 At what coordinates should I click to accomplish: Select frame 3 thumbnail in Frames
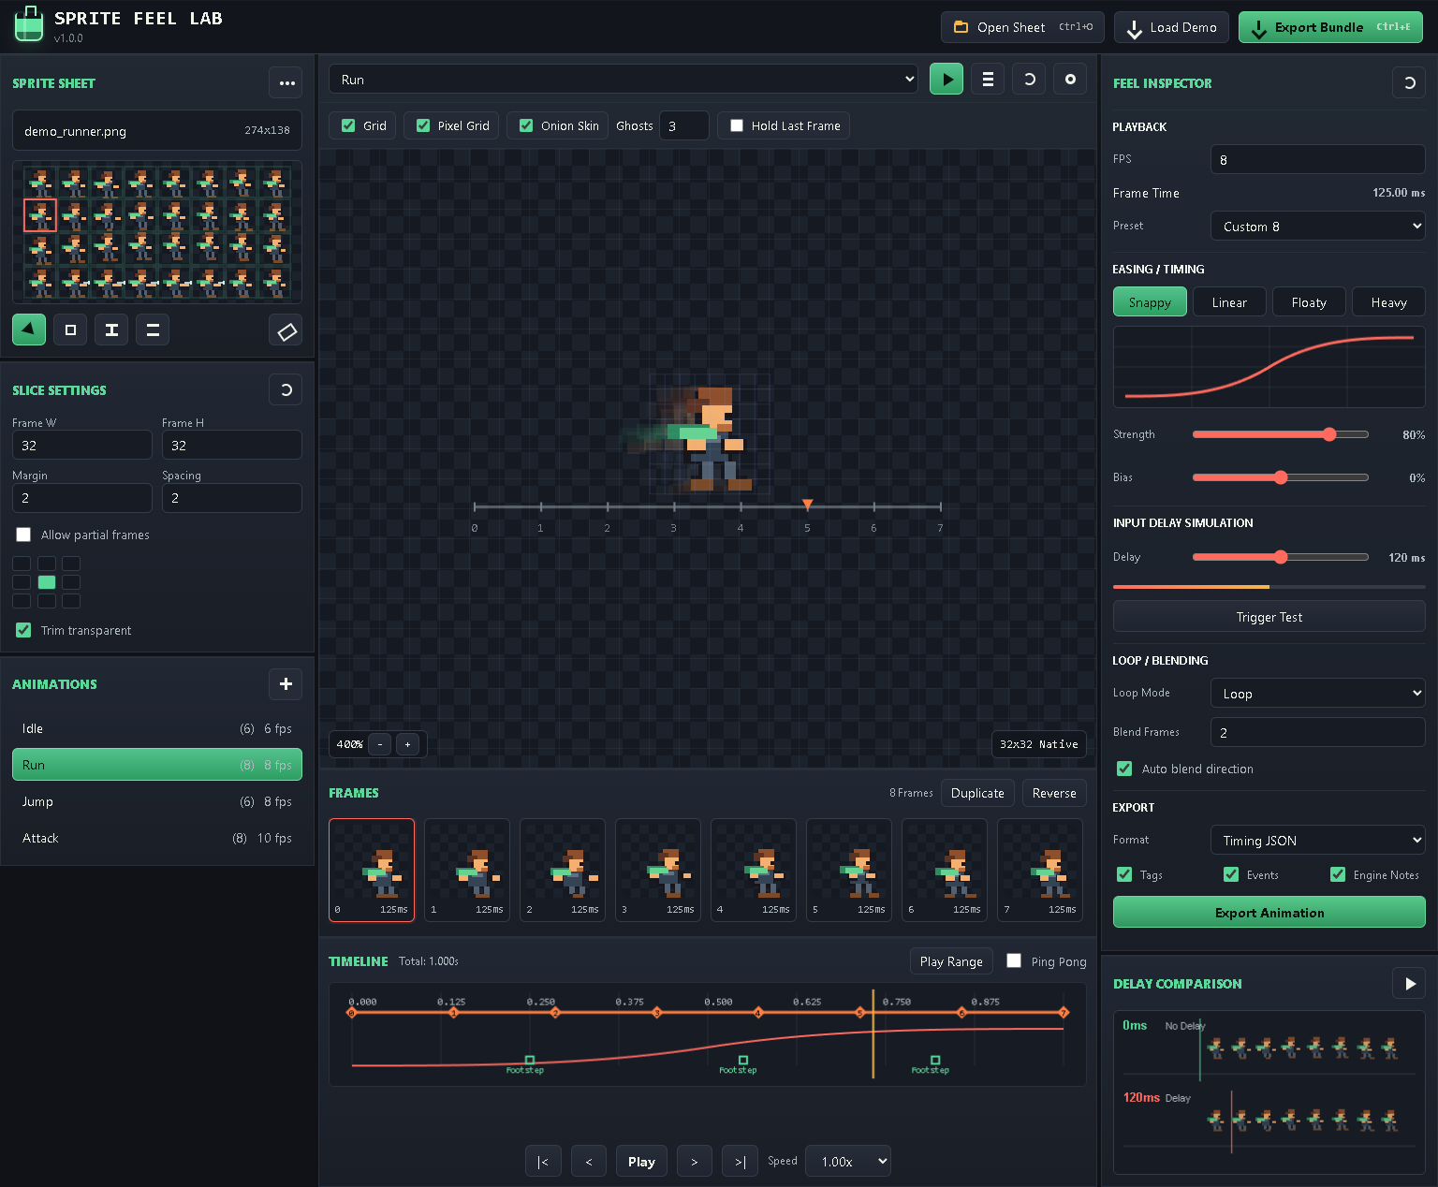pos(658,870)
